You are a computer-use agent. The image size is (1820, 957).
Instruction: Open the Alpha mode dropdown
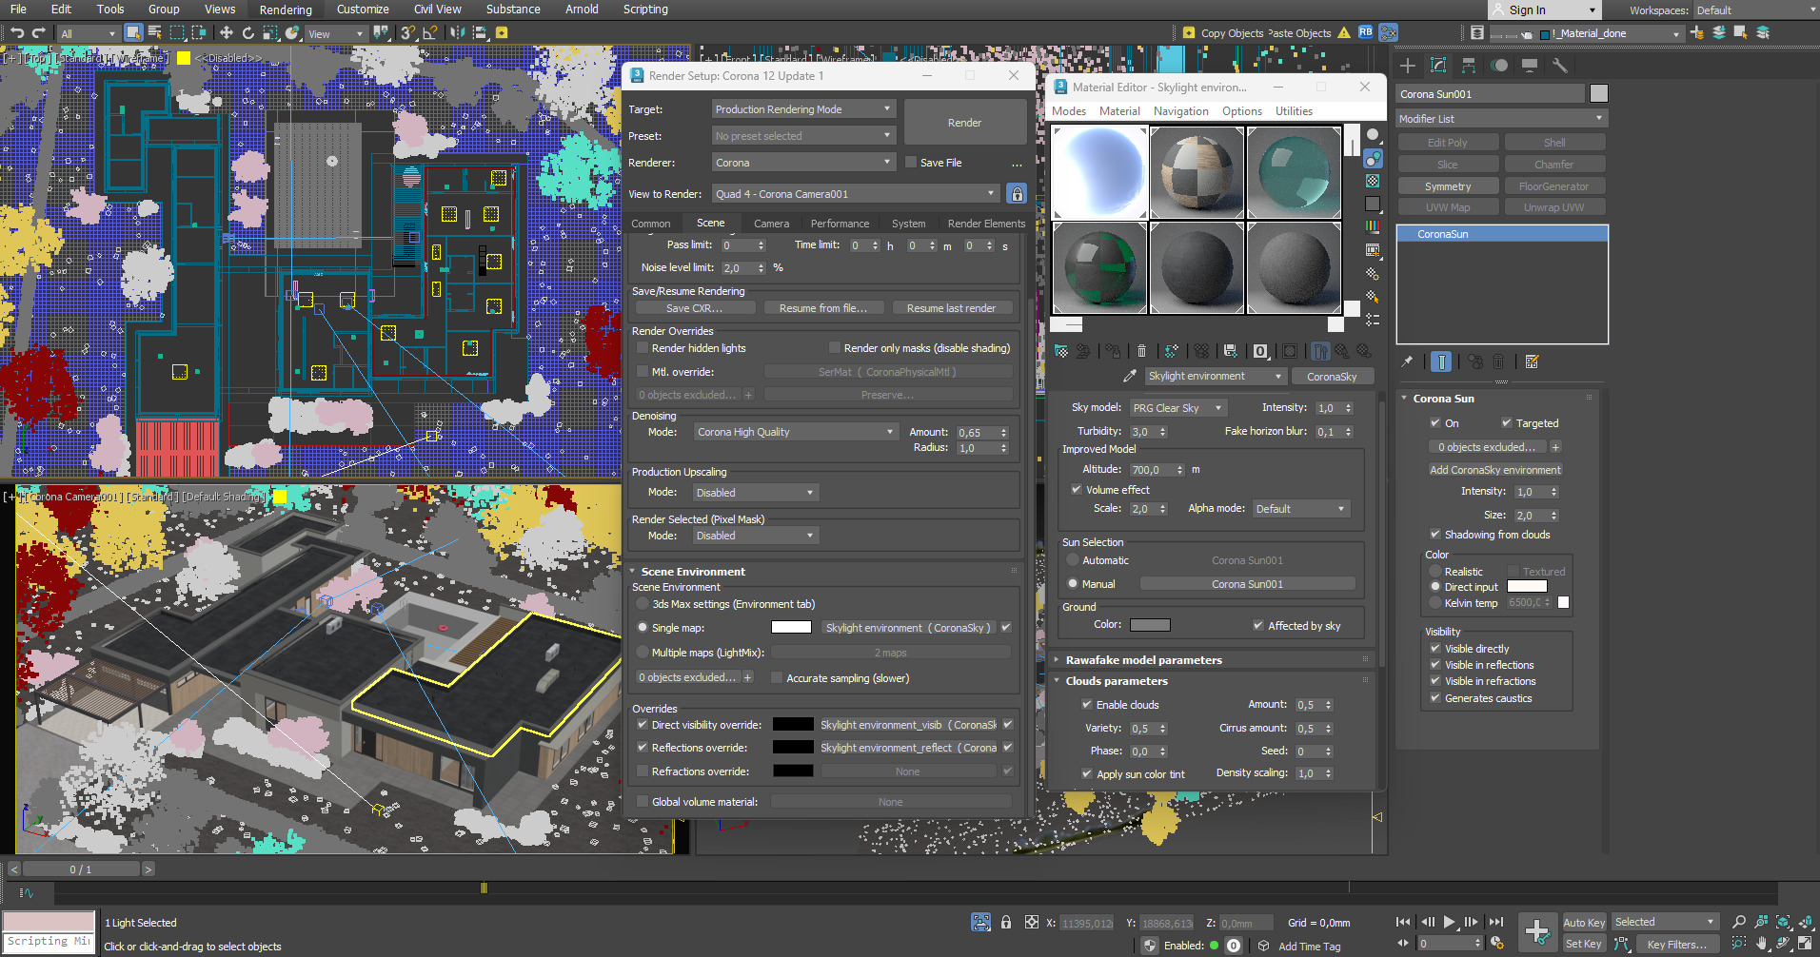[x=1301, y=509]
